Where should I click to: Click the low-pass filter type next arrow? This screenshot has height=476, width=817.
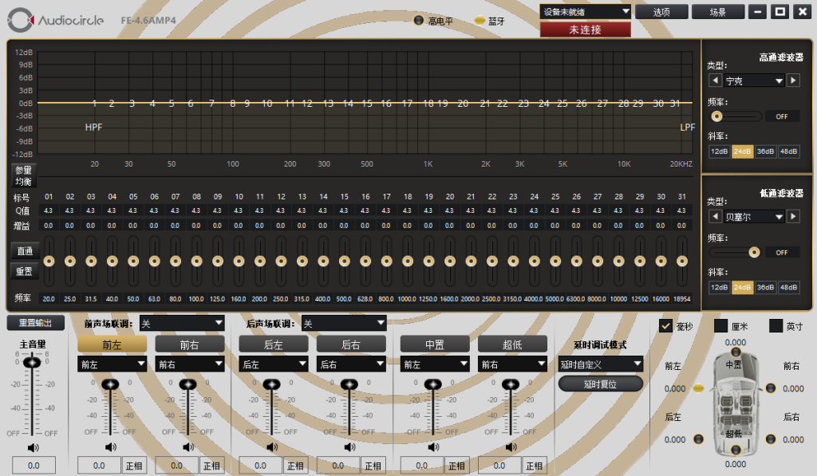point(793,216)
